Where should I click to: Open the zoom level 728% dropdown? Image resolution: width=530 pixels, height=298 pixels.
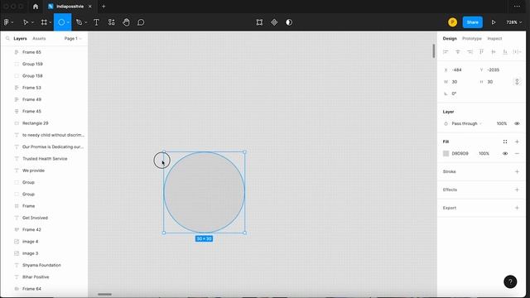tap(513, 22)
